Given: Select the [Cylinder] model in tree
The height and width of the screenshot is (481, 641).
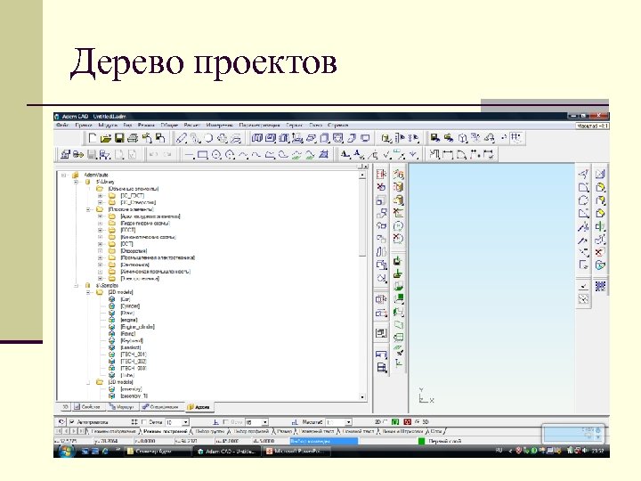Looking at the screenshot, I should click(130, 306).
